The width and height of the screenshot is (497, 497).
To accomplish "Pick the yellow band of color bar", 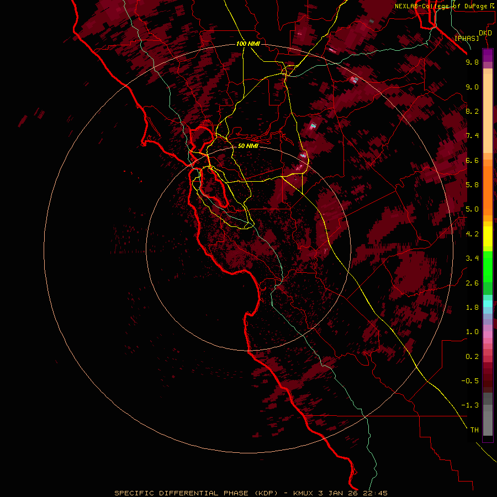I will tap(488, 236).
